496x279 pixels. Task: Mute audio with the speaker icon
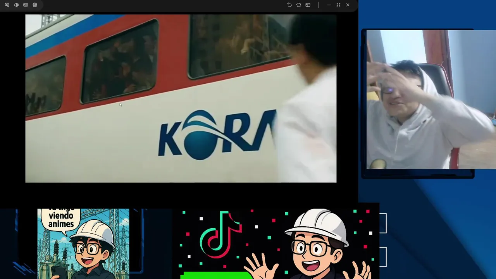coord(16,5)
